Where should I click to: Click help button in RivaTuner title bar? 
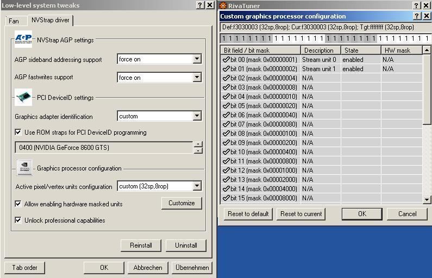(417, 5)
